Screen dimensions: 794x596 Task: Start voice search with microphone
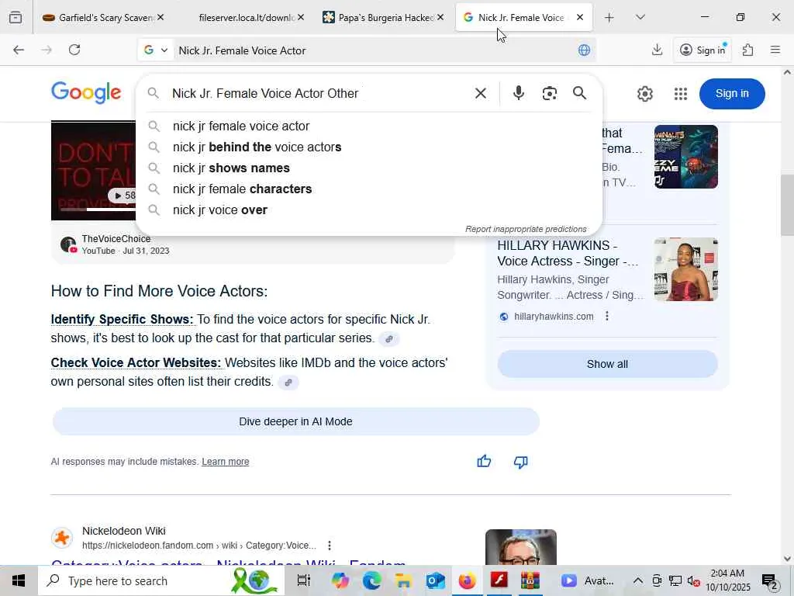pyautogui.click(x=519, y=93)
